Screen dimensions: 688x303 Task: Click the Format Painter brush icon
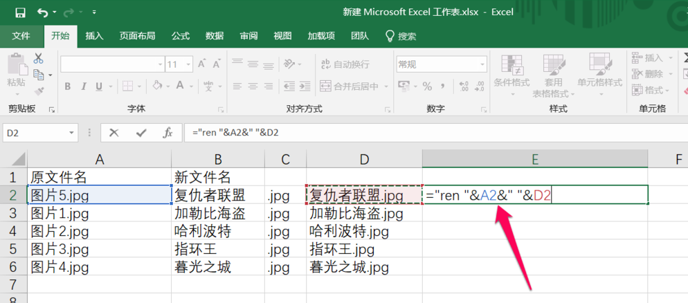click(38, 90)
